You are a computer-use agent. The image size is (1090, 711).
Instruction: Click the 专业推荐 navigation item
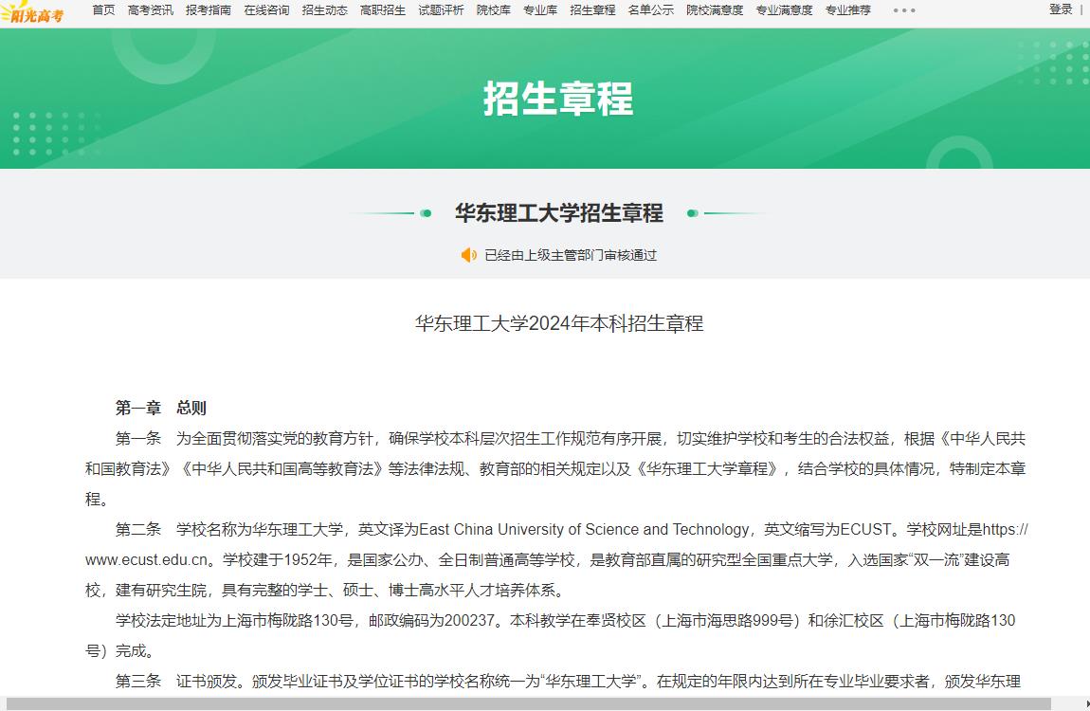pyautogui.click(x=847, y=10)
